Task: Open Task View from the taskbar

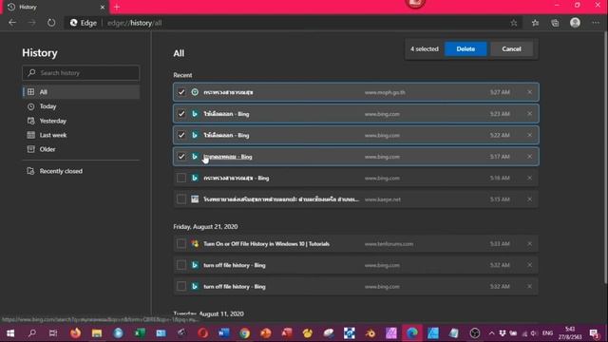Action: coord(53,332)
